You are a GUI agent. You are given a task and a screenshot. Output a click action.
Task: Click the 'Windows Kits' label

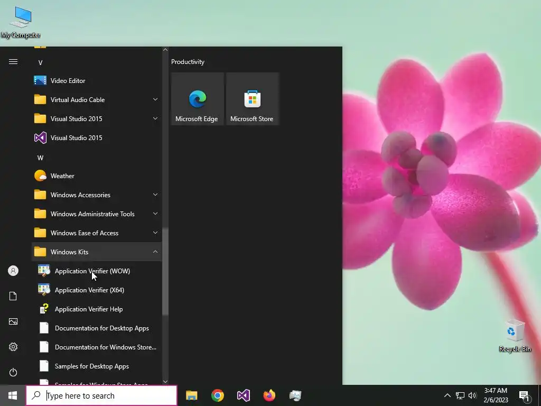click(x=69, y=252)
